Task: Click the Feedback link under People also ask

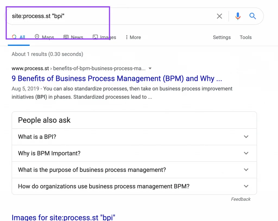Action: point(241,199)
